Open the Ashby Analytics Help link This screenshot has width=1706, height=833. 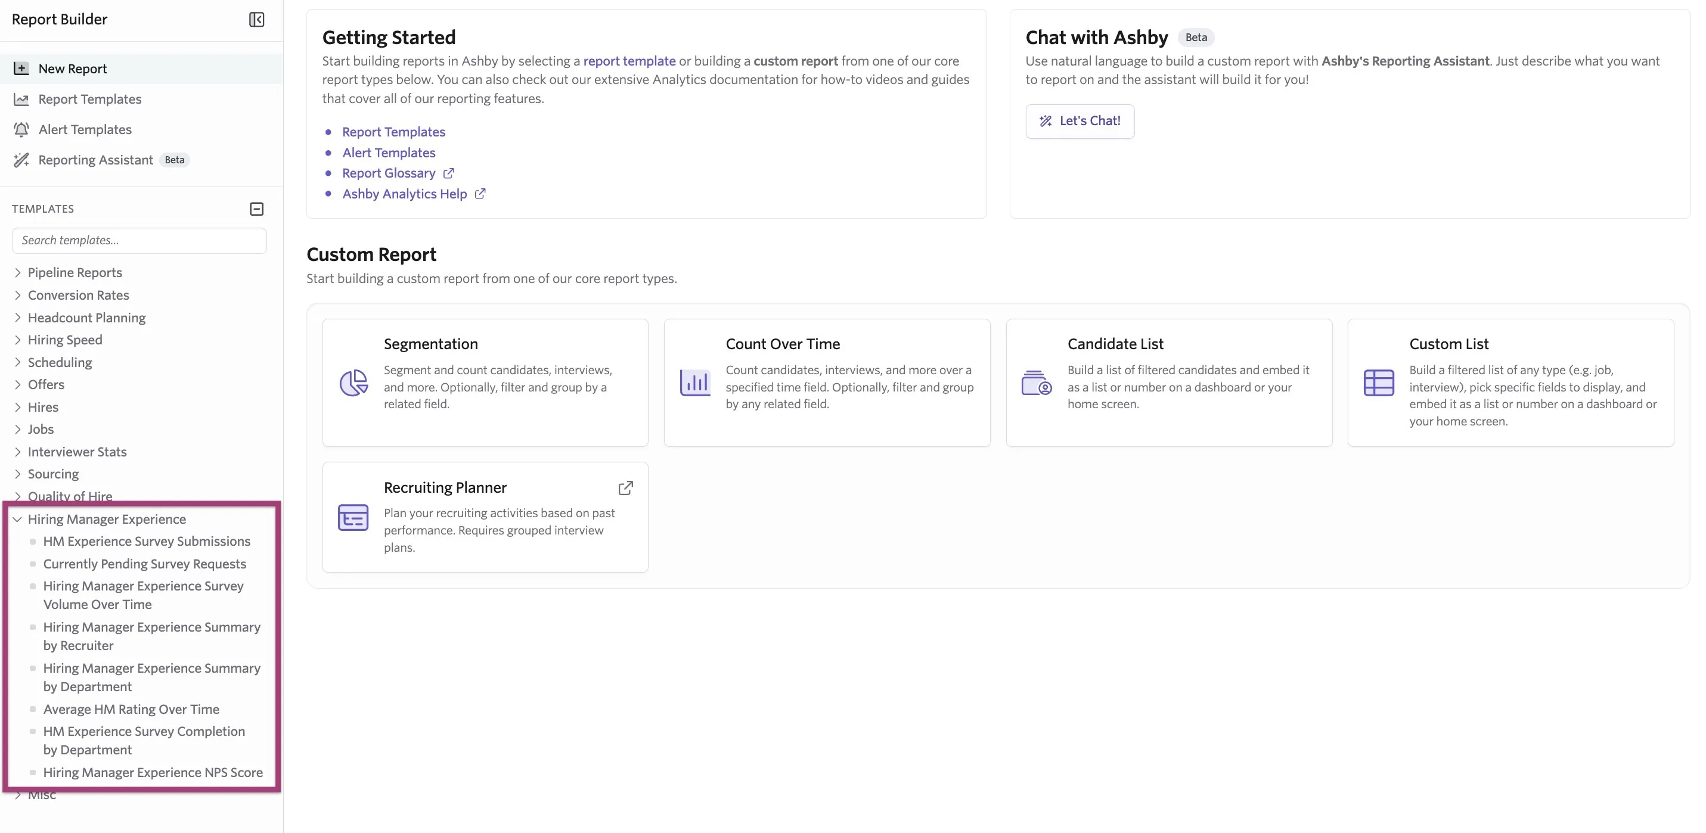coord(405,193)
